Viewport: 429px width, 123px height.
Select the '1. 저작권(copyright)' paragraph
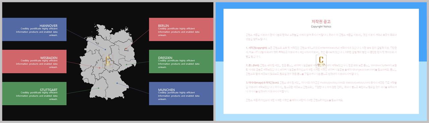[x=321, y=52]
